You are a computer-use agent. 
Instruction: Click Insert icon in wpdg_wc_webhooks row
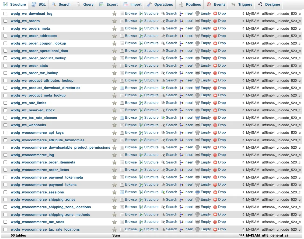click(181, 125)
